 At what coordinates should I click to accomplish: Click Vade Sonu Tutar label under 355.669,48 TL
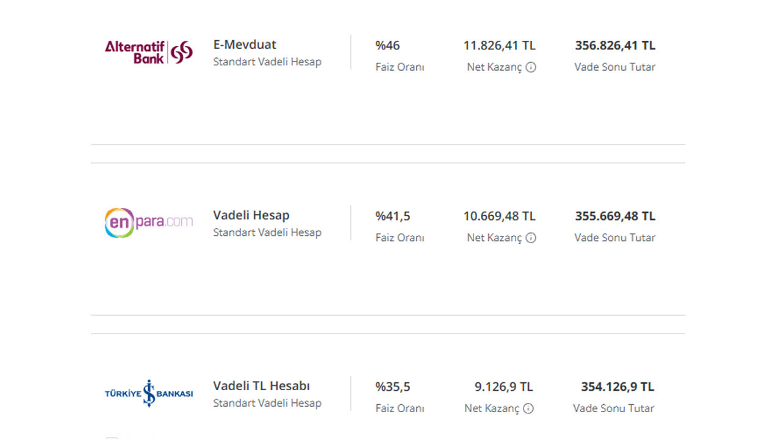coord(614,238)
